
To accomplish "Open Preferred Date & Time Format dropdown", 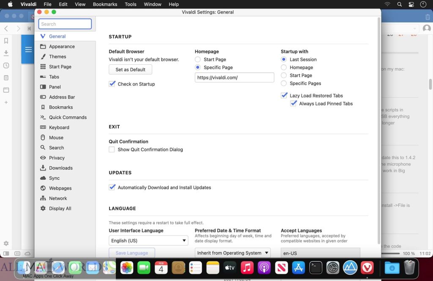I will click(x=233, y=253).
